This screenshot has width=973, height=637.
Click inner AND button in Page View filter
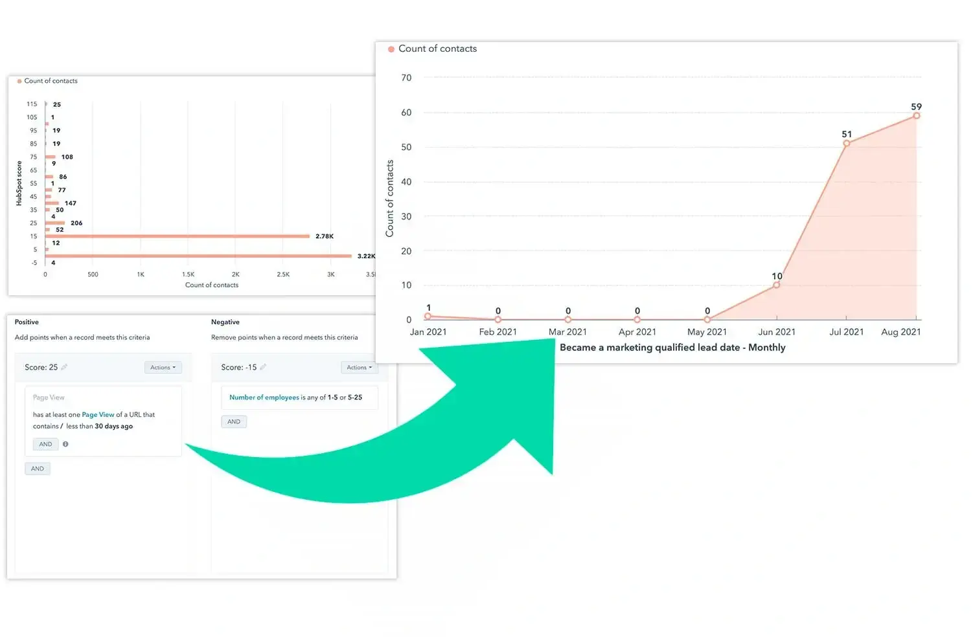(x=45, y=444)
